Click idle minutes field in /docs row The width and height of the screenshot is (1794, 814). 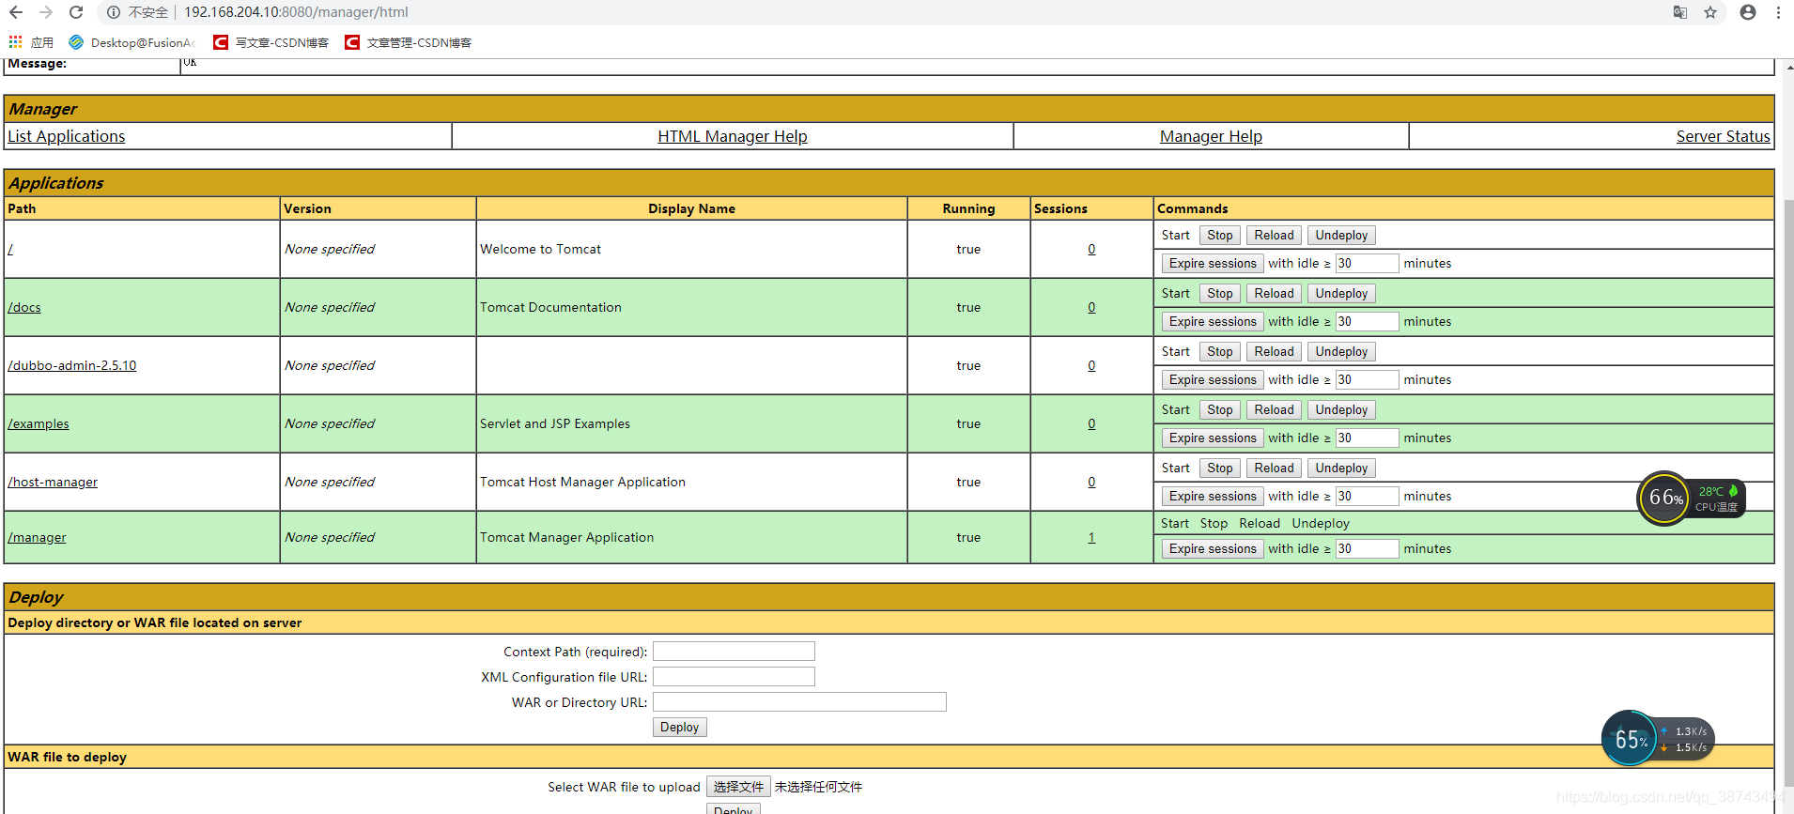point(1367,322)
